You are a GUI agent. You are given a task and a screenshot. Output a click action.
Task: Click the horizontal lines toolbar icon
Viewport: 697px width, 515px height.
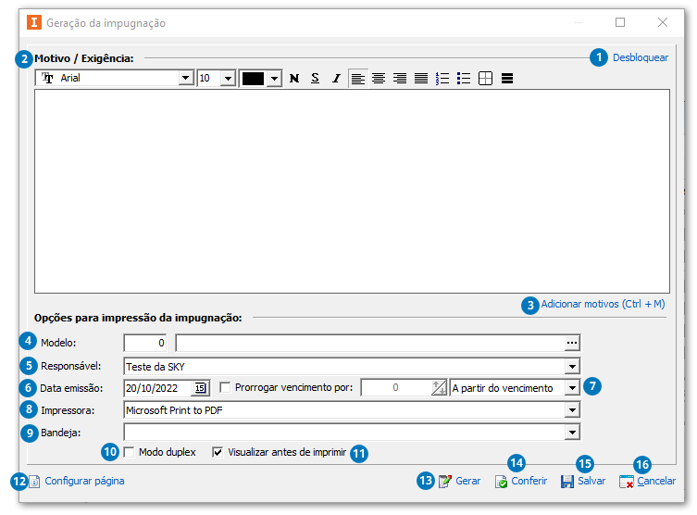pos(507,79)
